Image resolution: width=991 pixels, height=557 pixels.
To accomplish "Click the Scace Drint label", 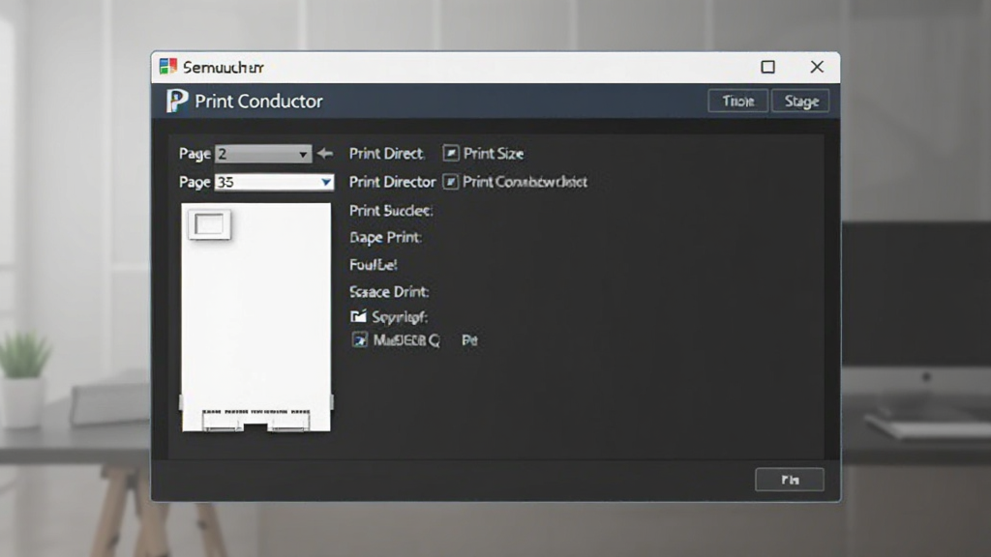I will 389,292.
